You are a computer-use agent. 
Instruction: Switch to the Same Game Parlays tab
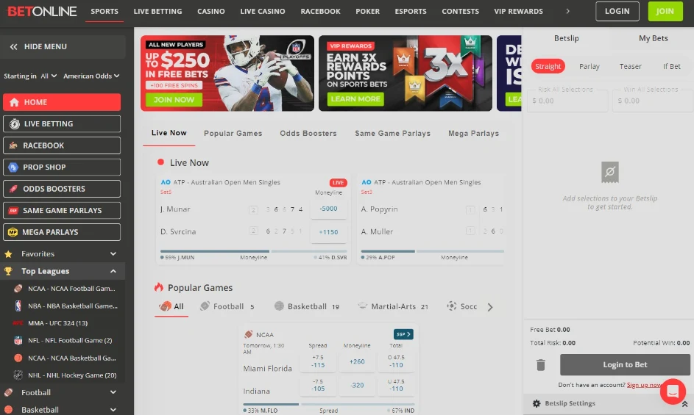click(x=392, y=133)
